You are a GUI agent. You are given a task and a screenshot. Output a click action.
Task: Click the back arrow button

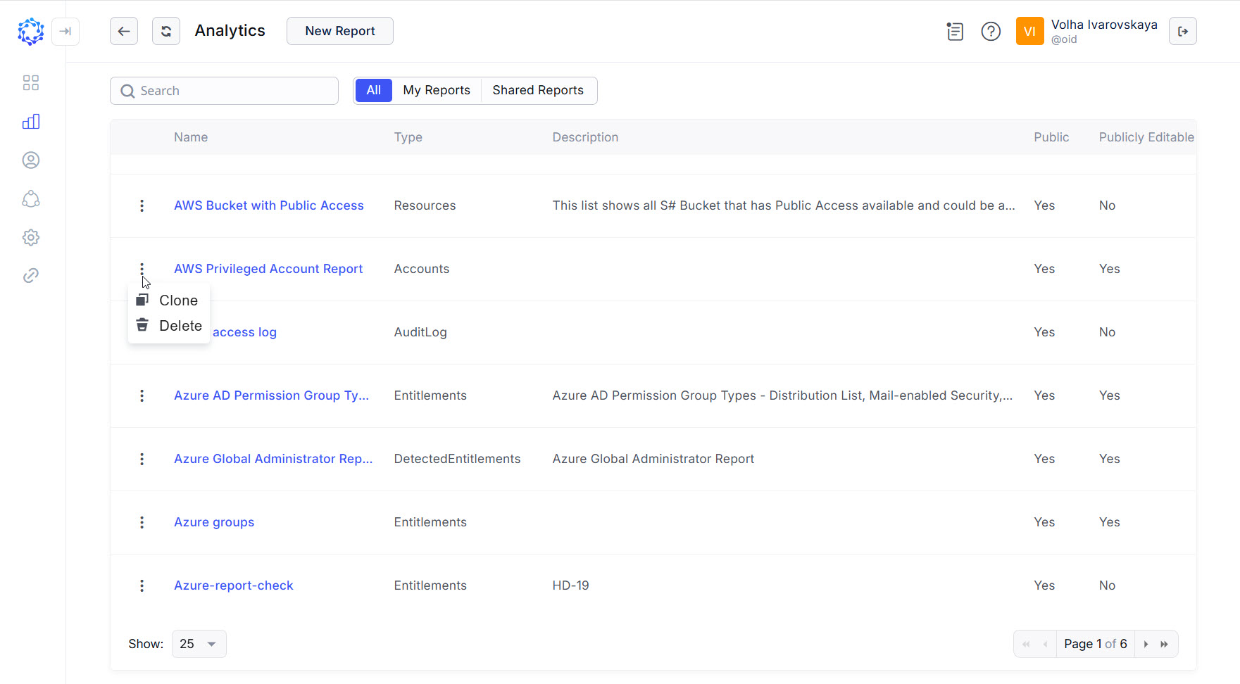(x=124, y=31)
